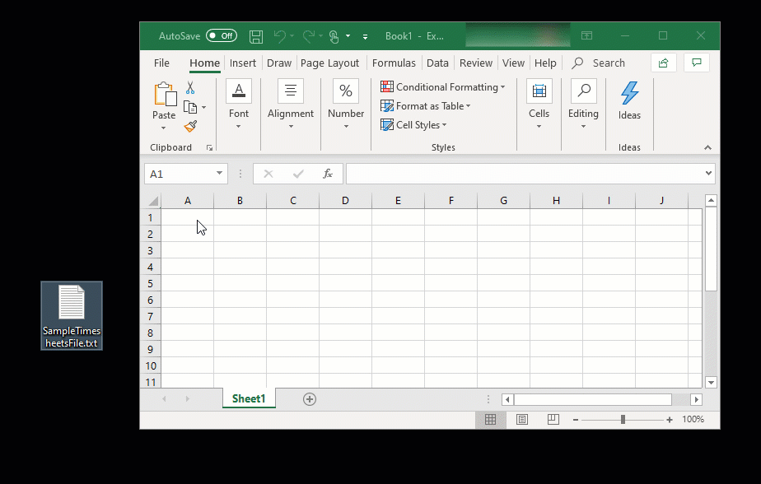The image size is (761, 484).
Task: Open the Font group icon
Action: point(239,91)
